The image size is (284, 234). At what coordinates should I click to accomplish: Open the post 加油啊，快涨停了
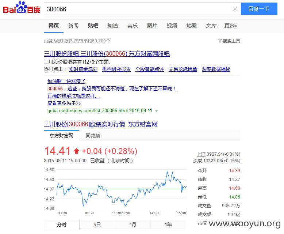click(66, 81)
